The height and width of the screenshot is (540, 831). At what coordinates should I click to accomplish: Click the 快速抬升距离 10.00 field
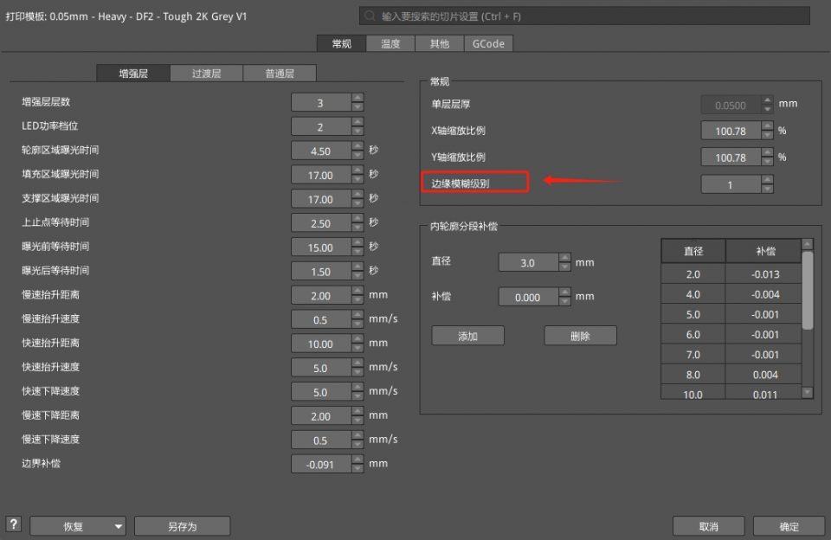point(321,344)
